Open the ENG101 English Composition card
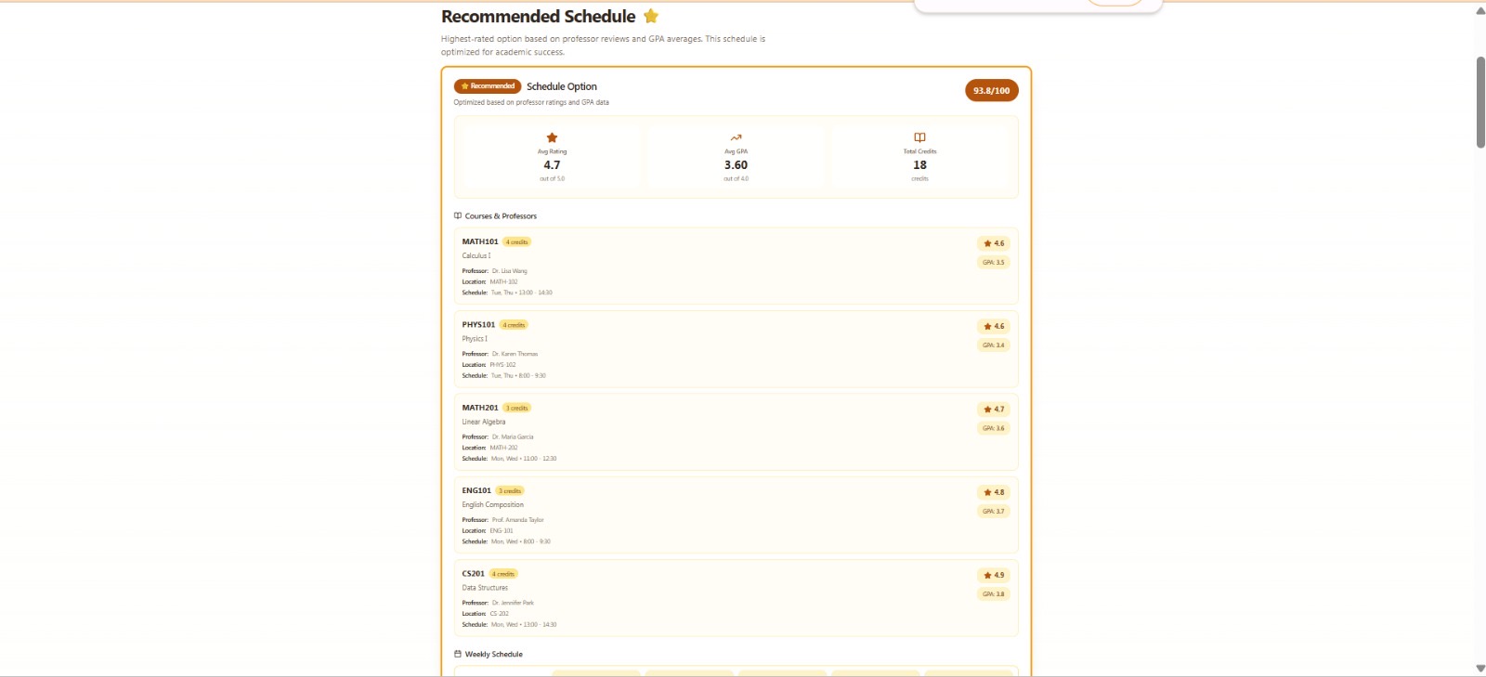The image size is (1486, 677). (x=736, y=514)
